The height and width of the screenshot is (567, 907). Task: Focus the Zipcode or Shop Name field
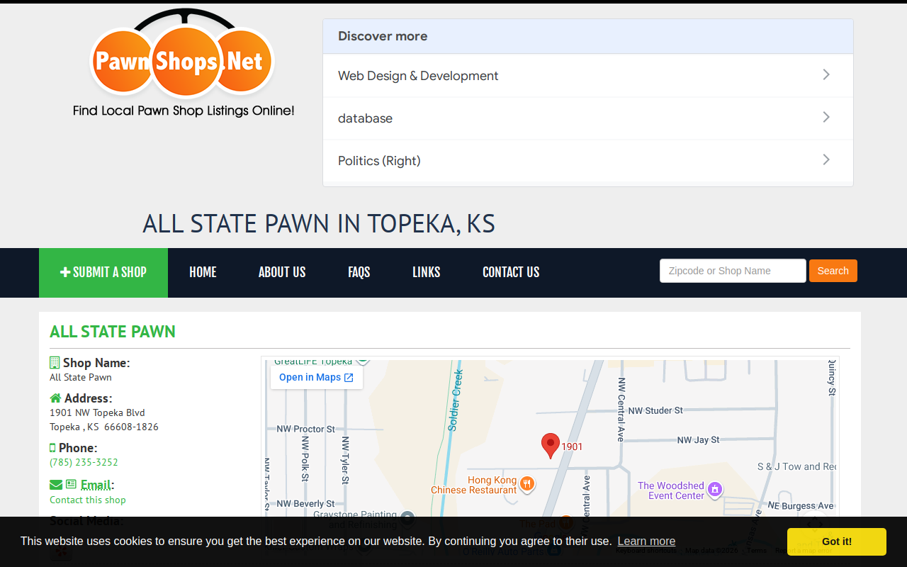[733, 271]
